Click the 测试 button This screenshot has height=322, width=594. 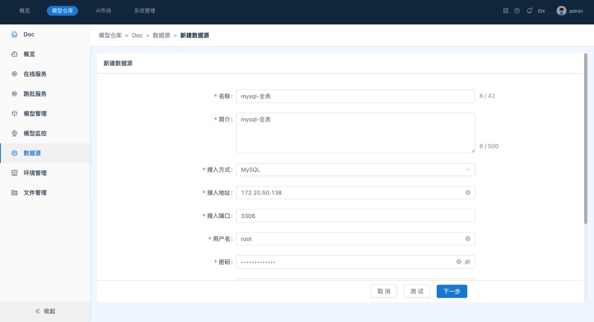417,291
